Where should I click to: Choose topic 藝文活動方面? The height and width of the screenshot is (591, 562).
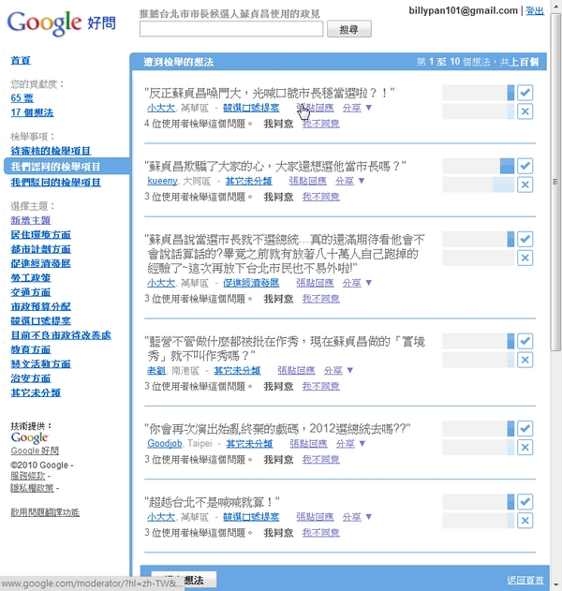pyautogui.click(x=40, y=363)
